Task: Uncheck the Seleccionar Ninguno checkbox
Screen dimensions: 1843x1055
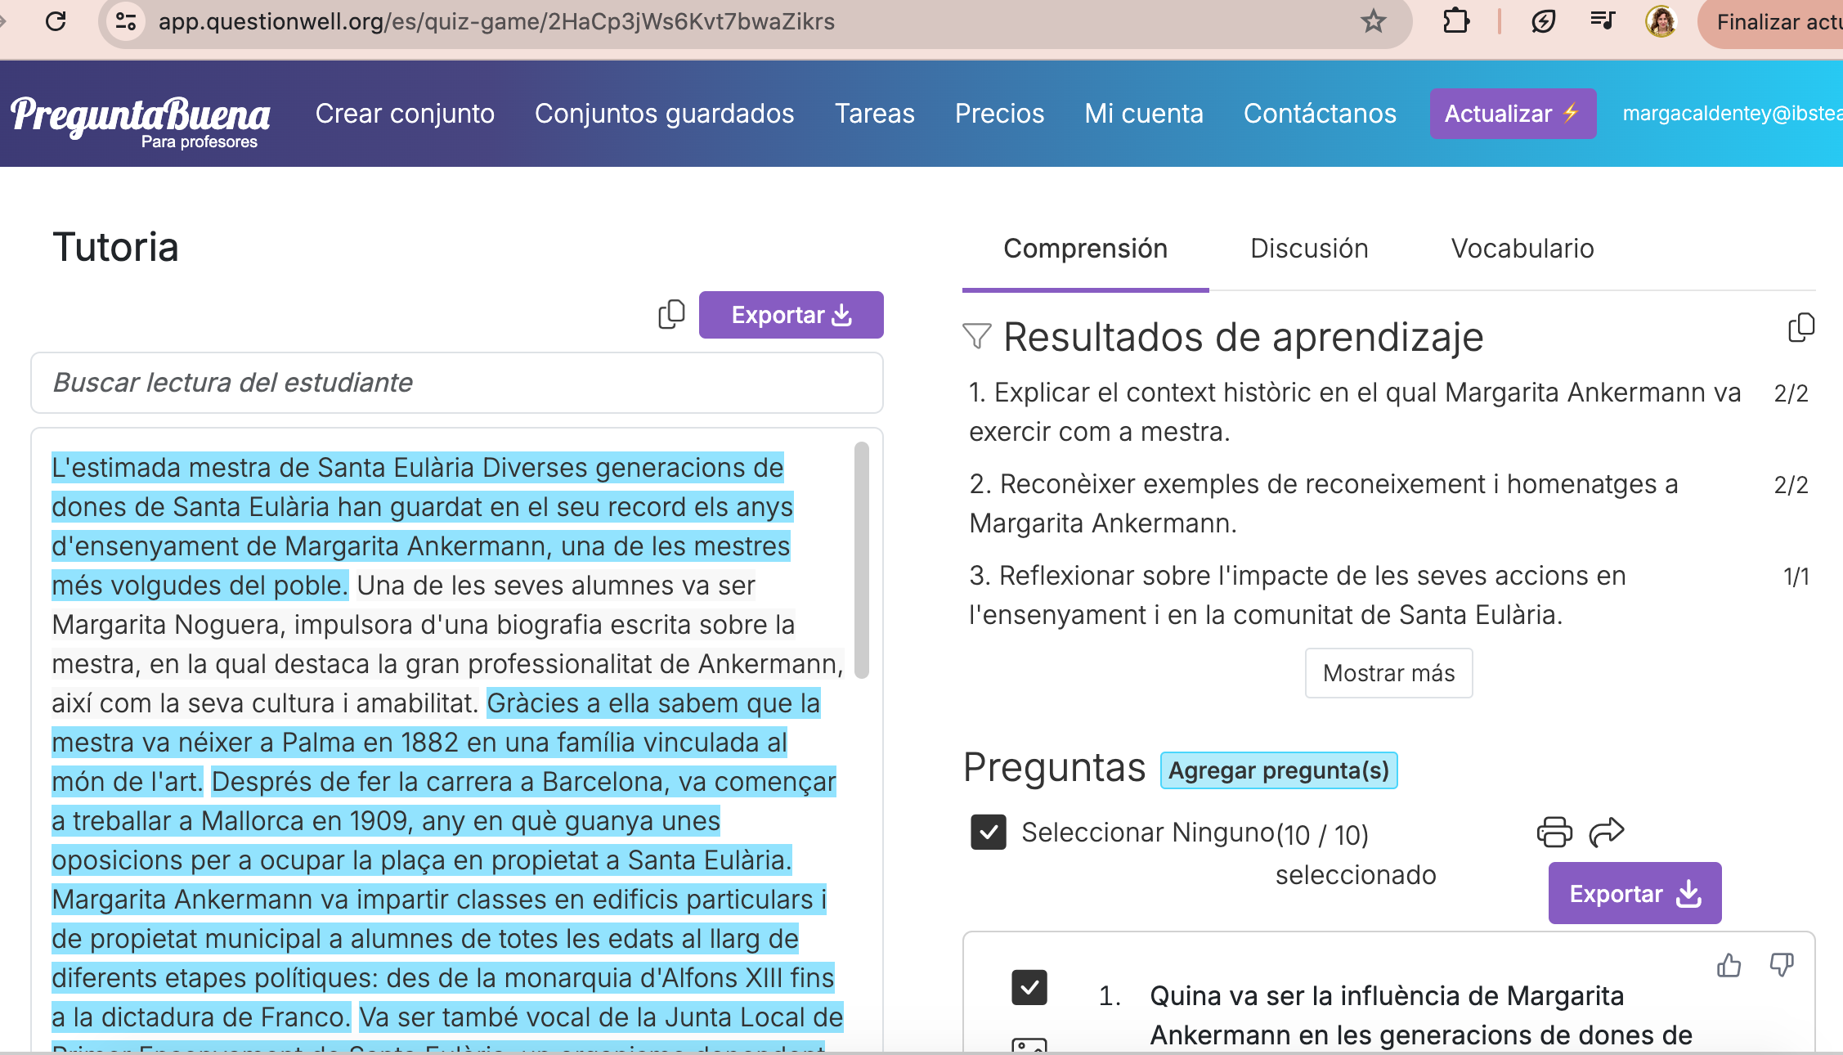Action: click(x=988, y=833)
